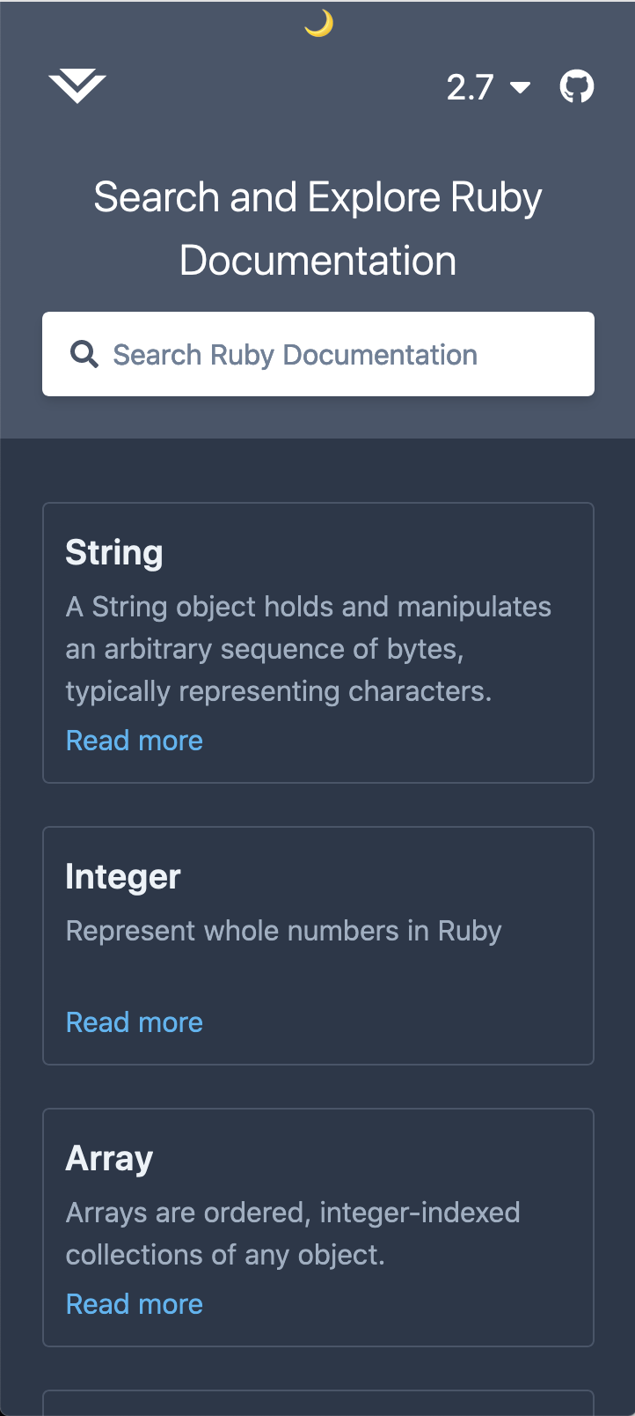Select the Integer card title
635x1416 pixels.
[x=123, y=877]
